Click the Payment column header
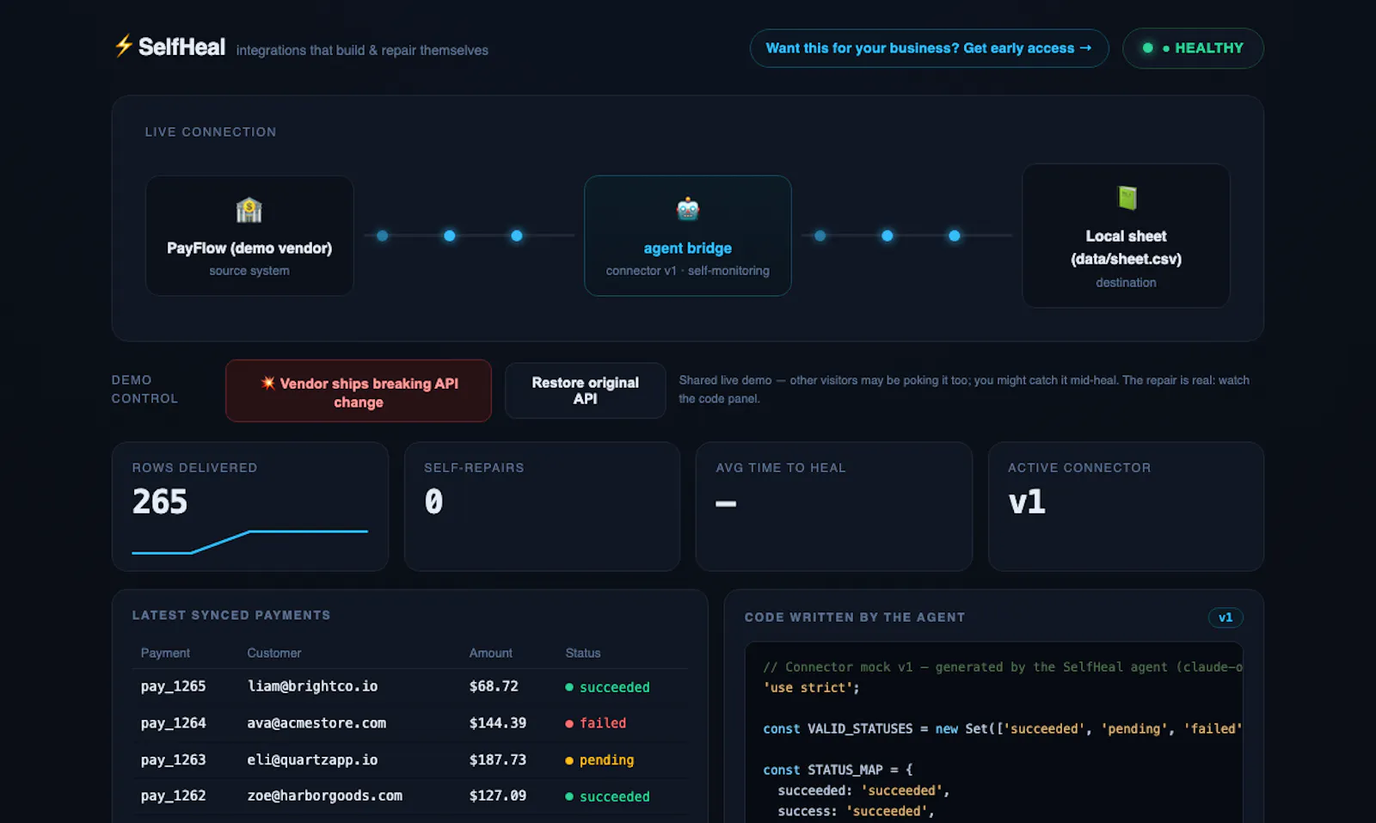 (x=165, y=653)
